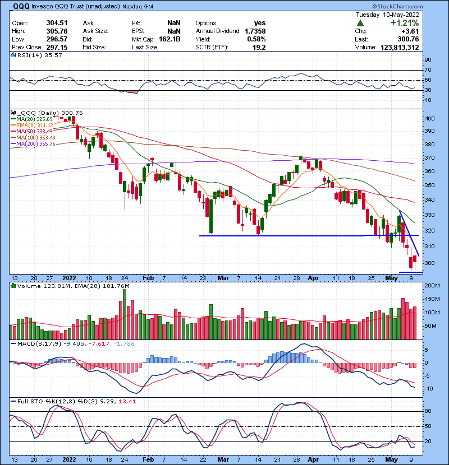Click the SCTR (ETF) value 19.2

click(259, 47)
